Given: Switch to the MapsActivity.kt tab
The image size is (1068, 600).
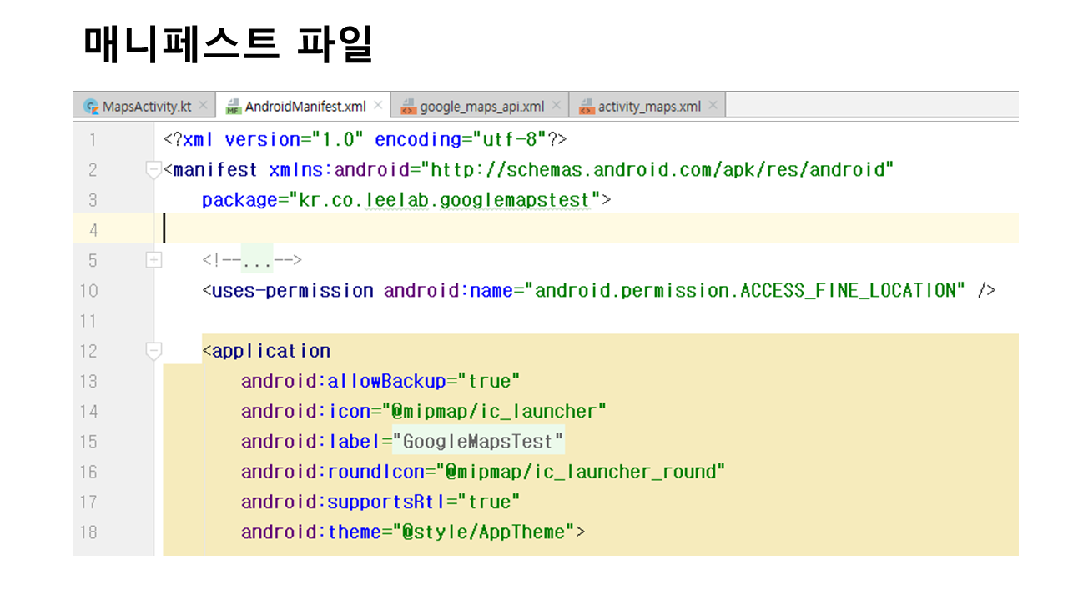Looking at the screenshot, I should [x=147, y=107].
